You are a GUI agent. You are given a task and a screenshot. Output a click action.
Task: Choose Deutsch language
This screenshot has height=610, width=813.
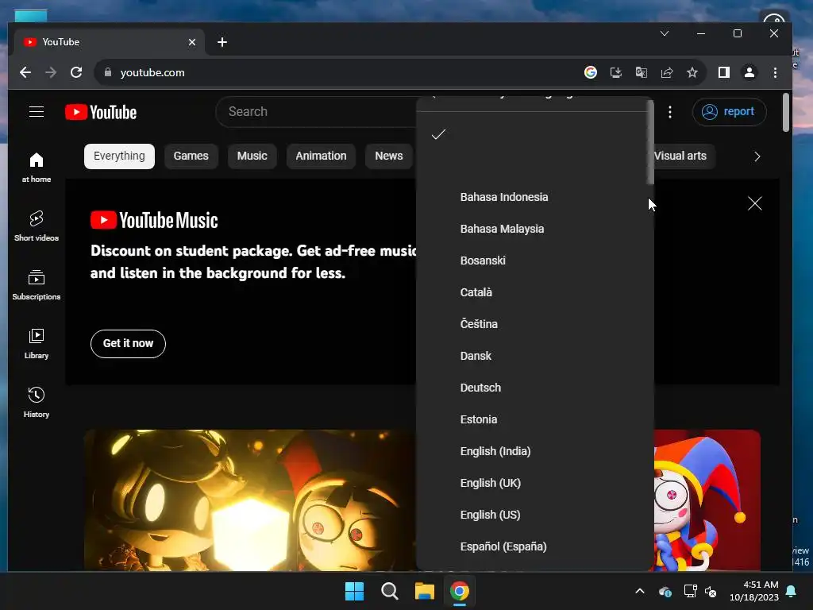532,388
